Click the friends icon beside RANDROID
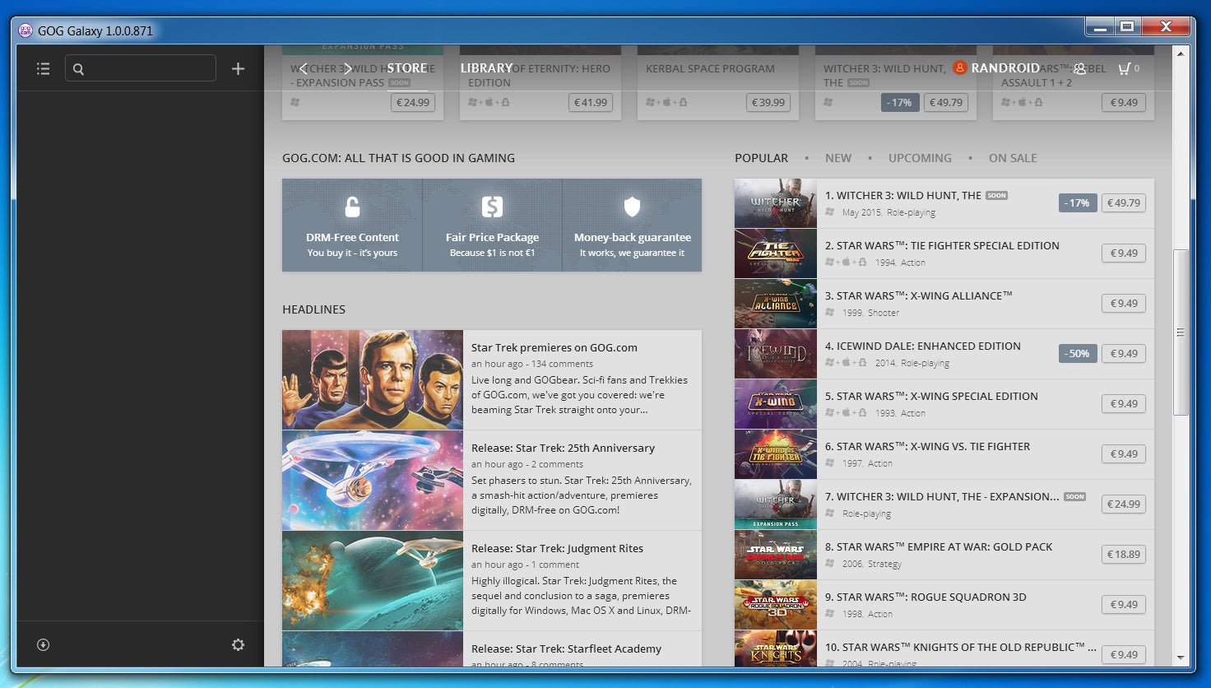 pos(1079,69)
